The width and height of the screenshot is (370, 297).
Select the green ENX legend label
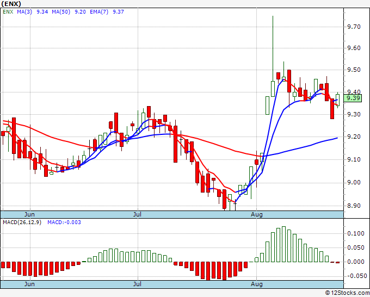pyautogui.click(x=8, y=12)
